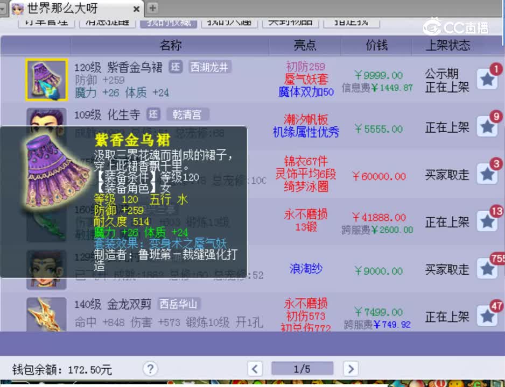The width and height of the screenshot is (505, 387).
Task: Click 买家取走 status on the ¥60000 row
Action: (447, 175)
